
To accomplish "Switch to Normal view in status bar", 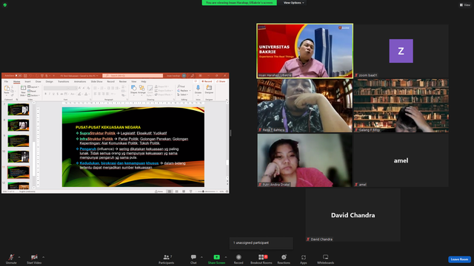I will coord(170,191).
